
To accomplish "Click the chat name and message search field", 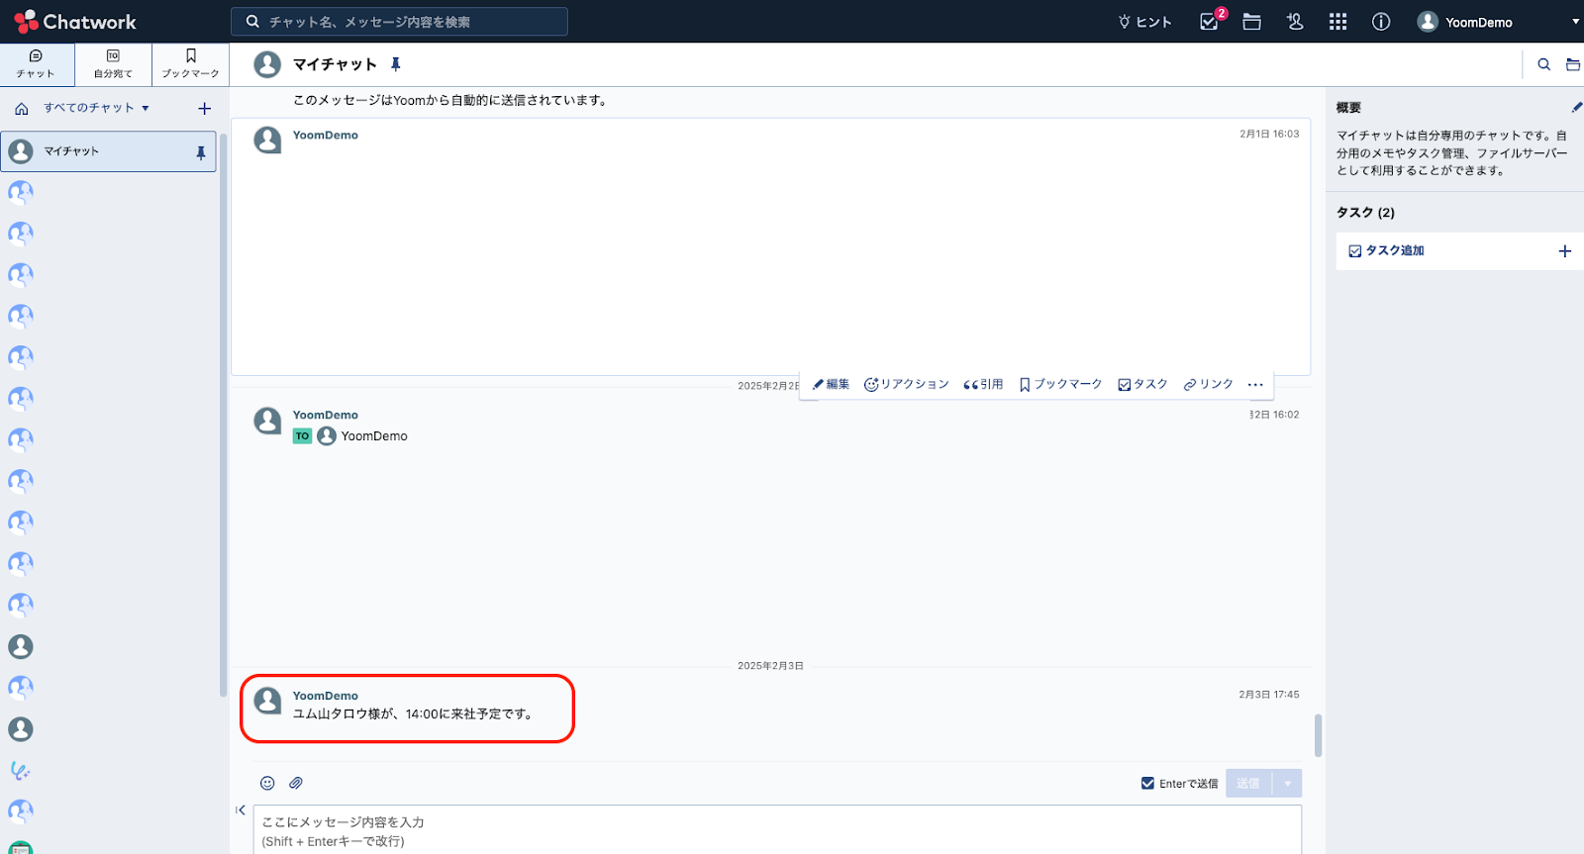I will coord(399,22).
